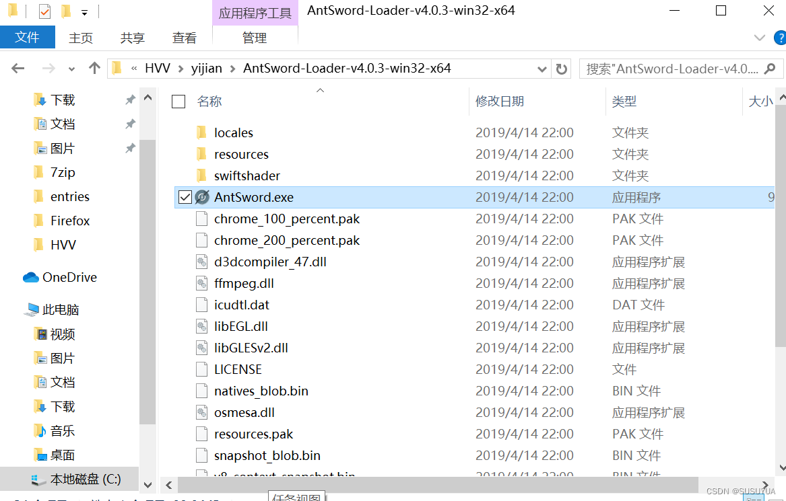Unpin 图片 from quick access
The height and width of the screenshot is (501, 786).
coord(131,148)
